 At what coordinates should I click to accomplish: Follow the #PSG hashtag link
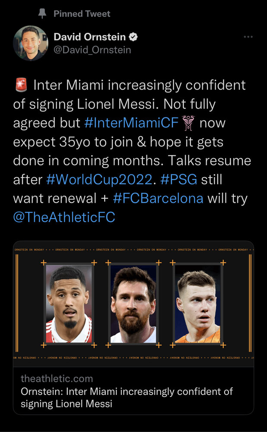[178, 180]
